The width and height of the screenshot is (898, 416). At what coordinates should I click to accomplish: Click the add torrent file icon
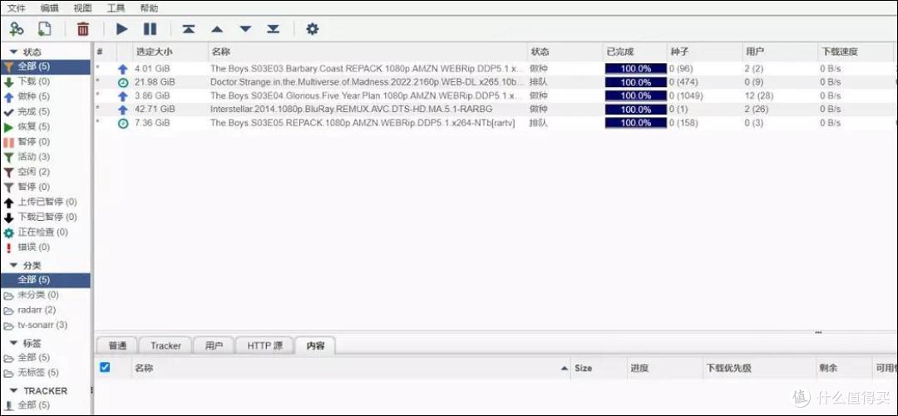coord(44,28)
